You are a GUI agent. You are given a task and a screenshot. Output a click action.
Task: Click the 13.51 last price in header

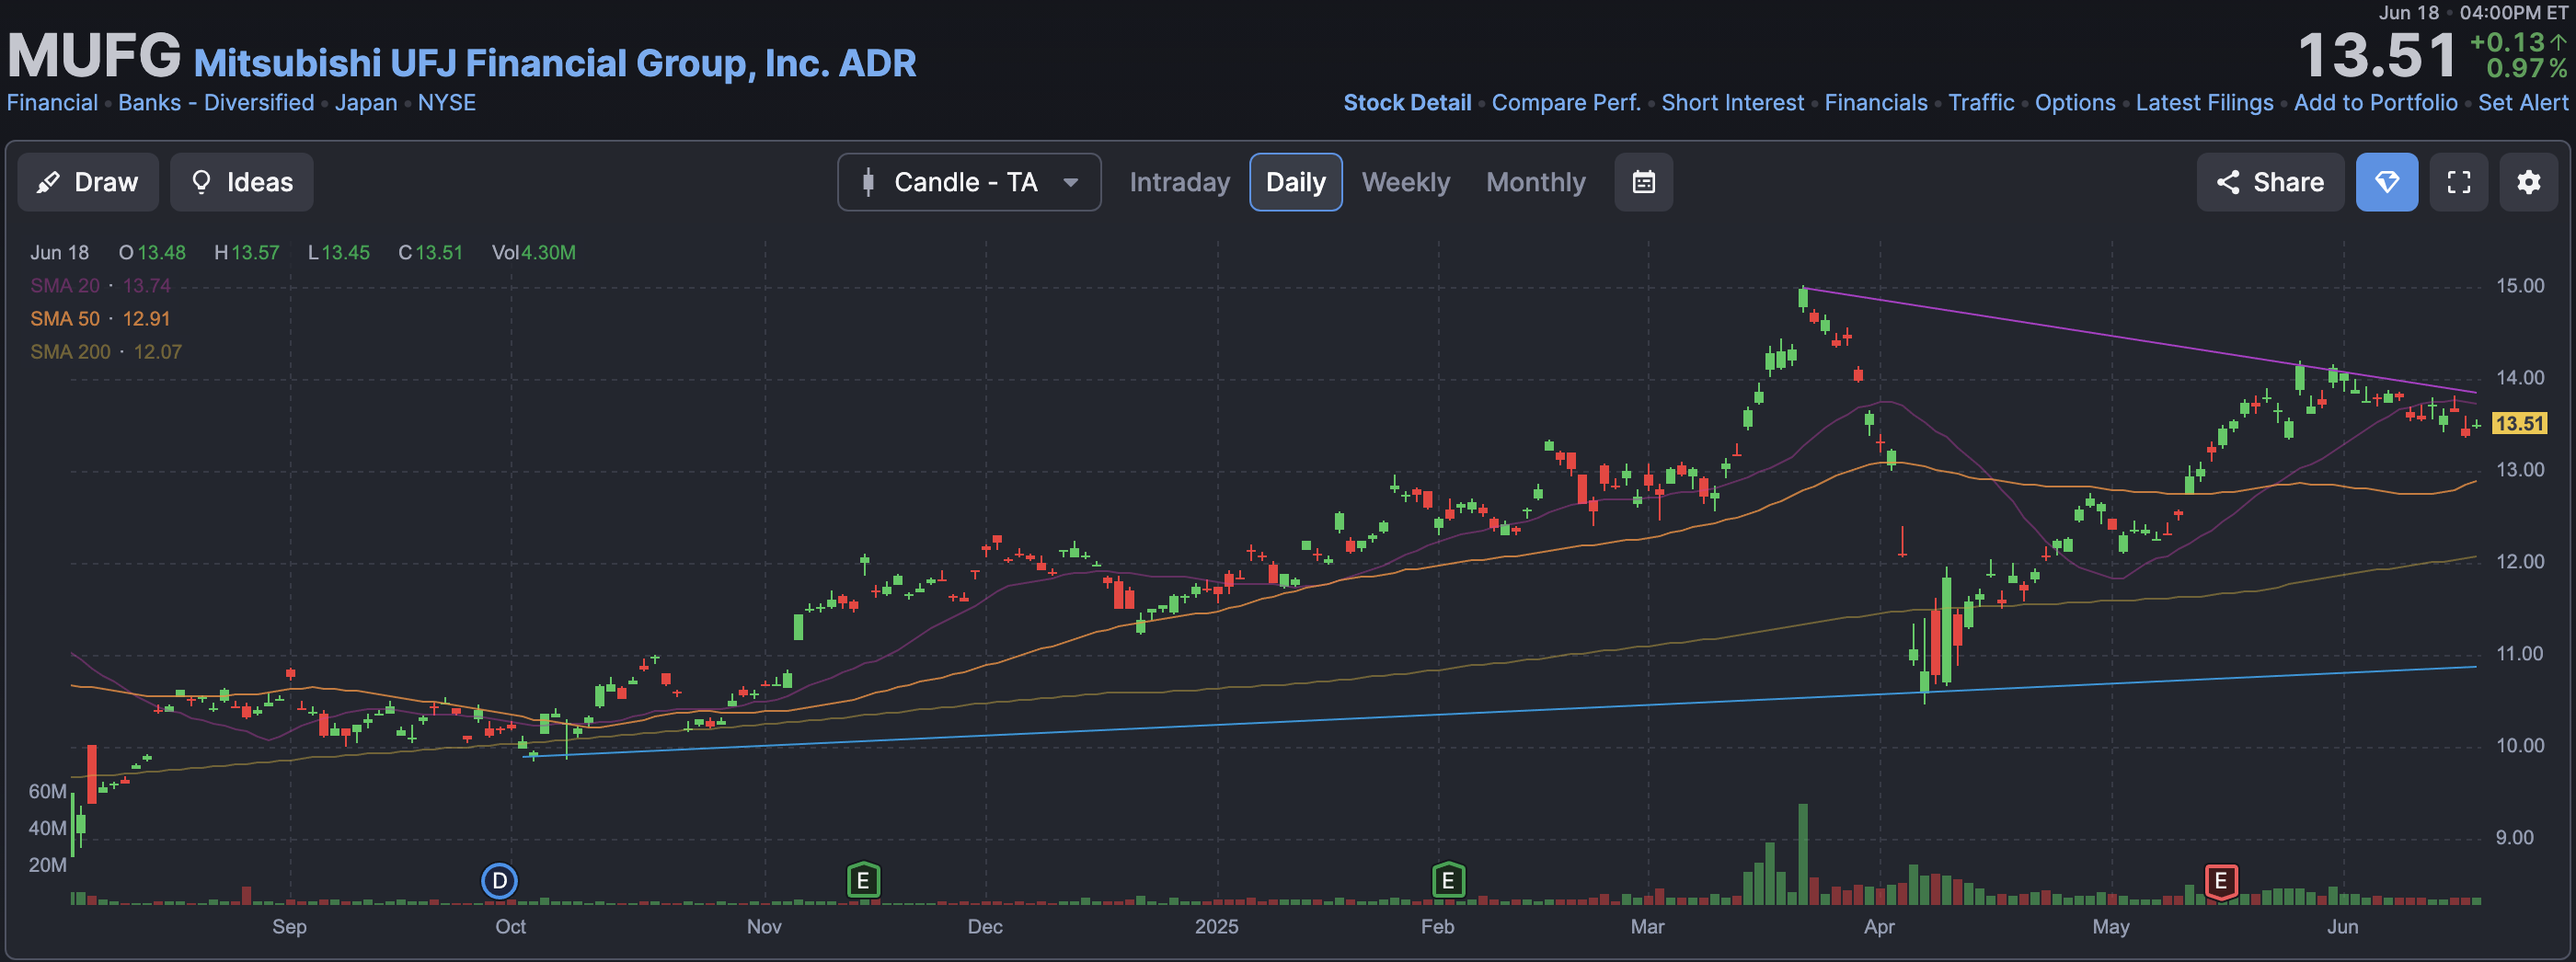[2377, 55]
